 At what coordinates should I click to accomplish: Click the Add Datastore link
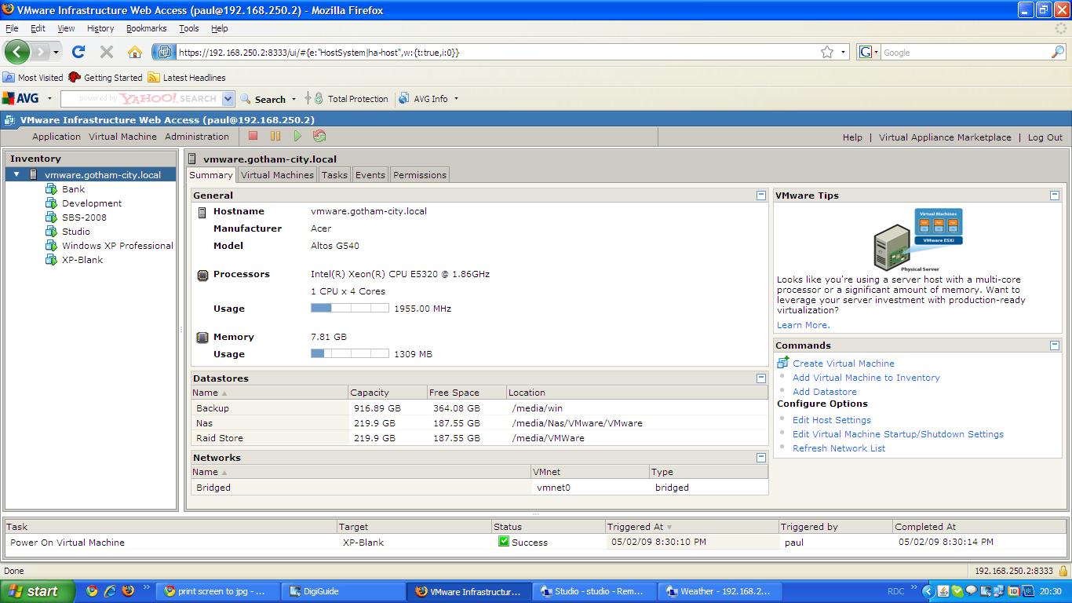pyautogui.click(x=824, y=392)
